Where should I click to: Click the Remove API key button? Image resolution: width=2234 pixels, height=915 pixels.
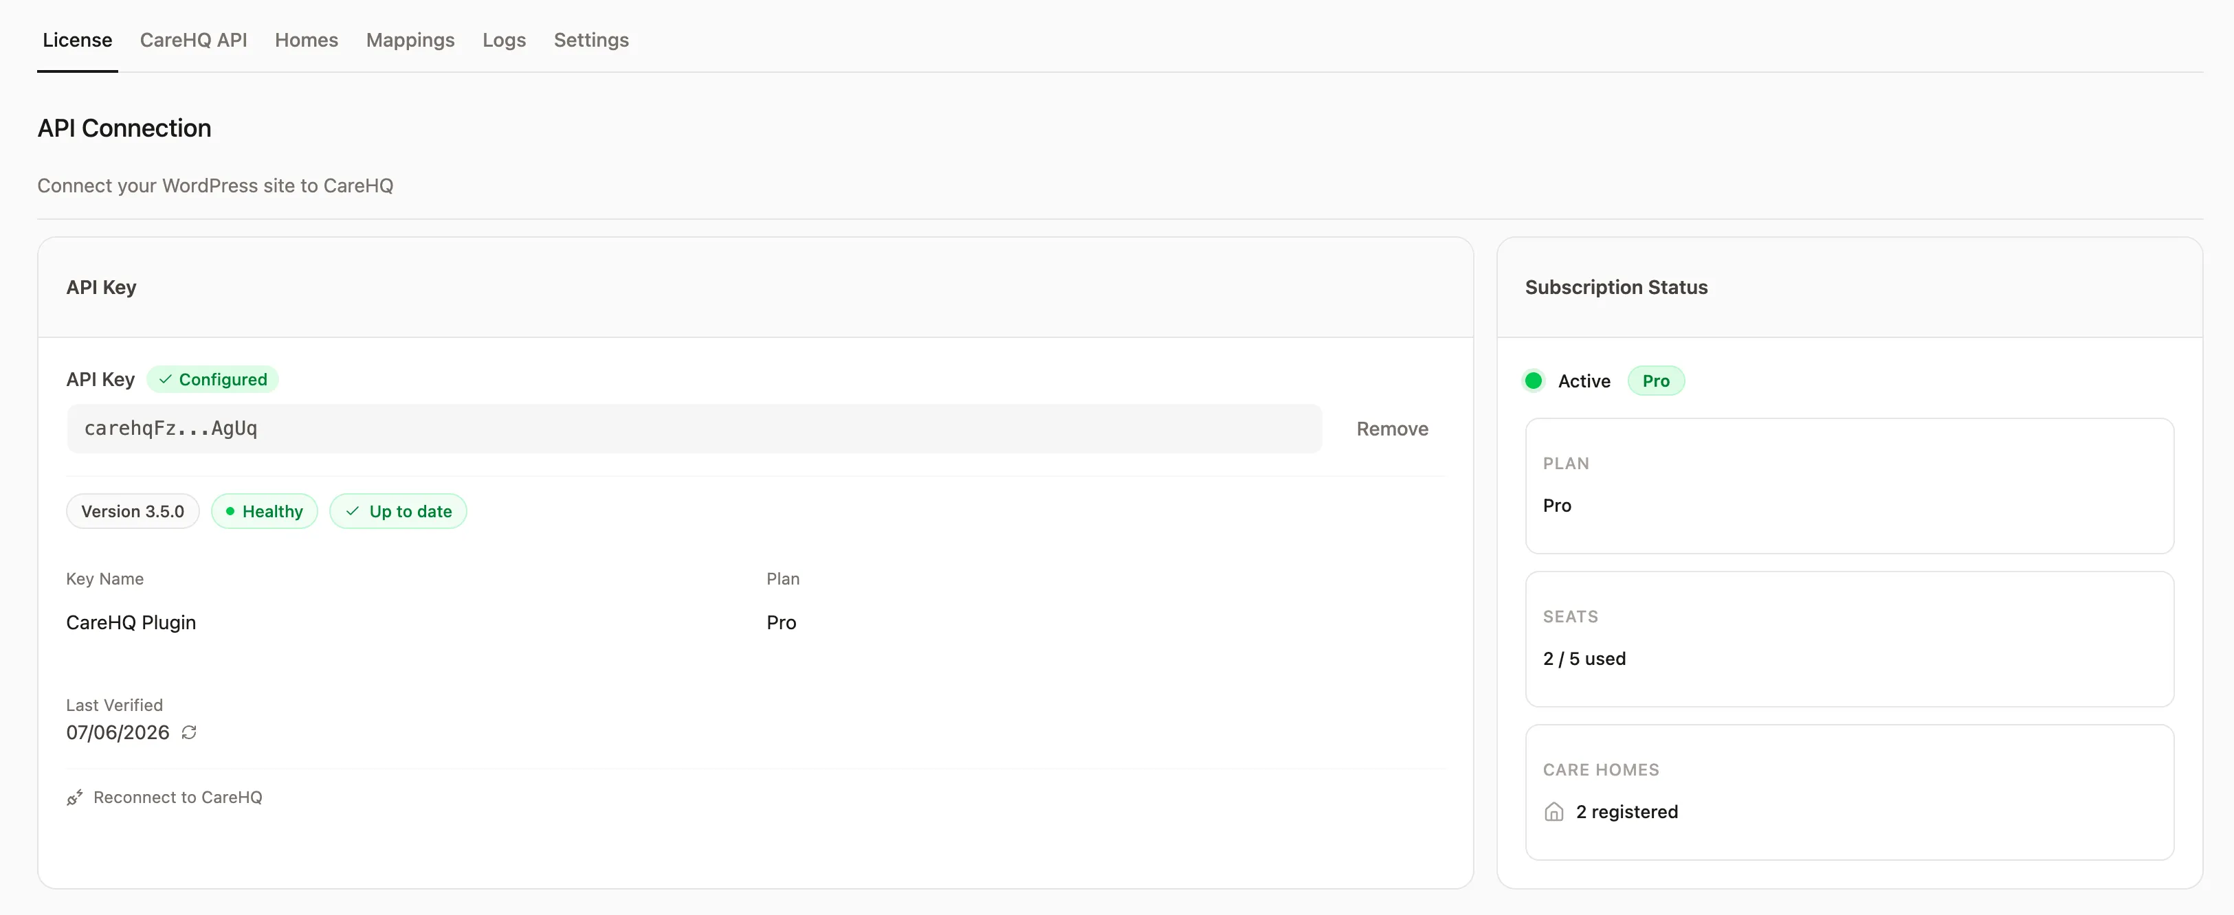click(1392, 429)
